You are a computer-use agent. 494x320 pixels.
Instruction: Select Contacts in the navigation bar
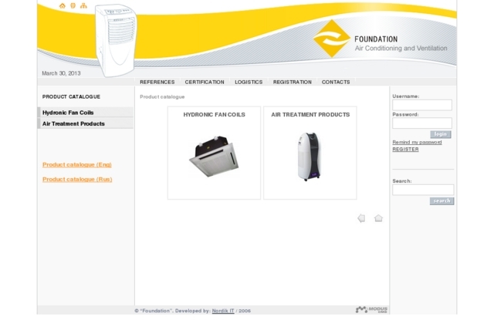pyautogui.click(x=336, y=82)
